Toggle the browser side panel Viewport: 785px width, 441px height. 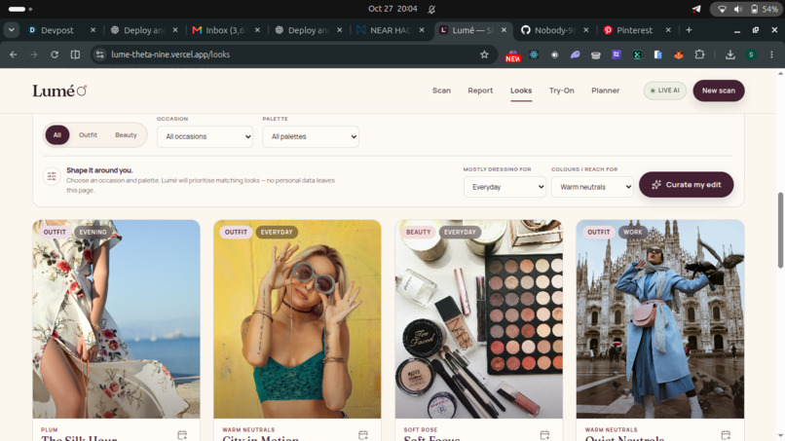(x=75, y=55)
